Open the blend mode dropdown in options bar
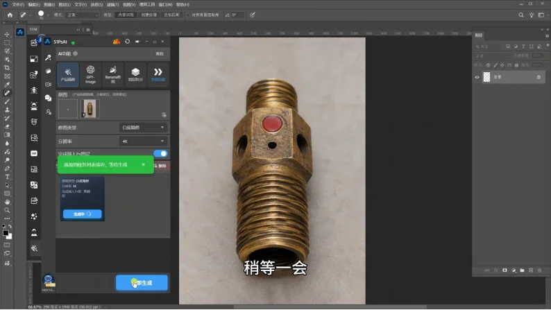The height and width of the screenshot is (310, 551). pyautogui.click(x=82, y=15)
